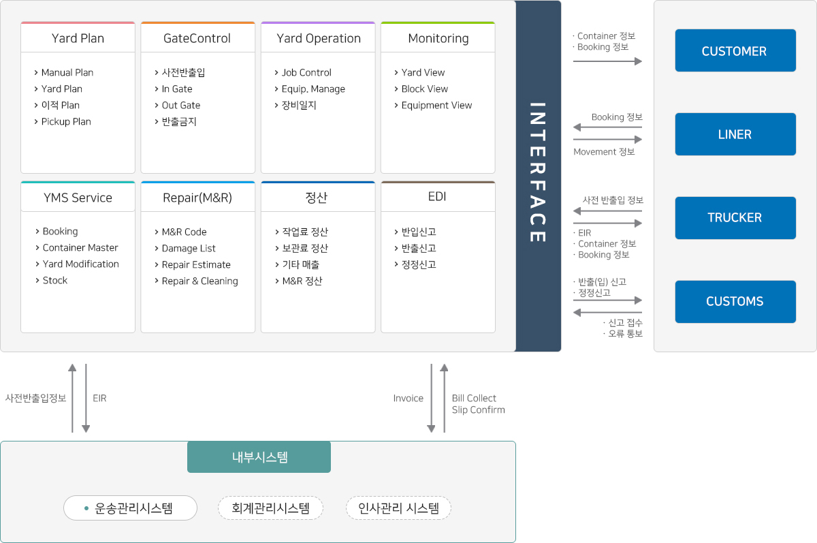Click the arrow above Movement 정보
This screenshot has width=817, height=543.
coord(607,140)
